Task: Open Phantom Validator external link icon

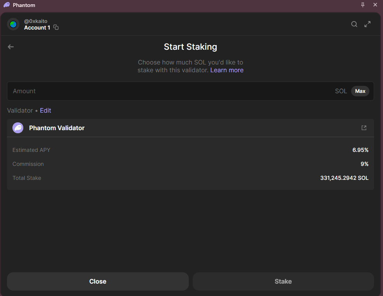Action: coord(364,128)
